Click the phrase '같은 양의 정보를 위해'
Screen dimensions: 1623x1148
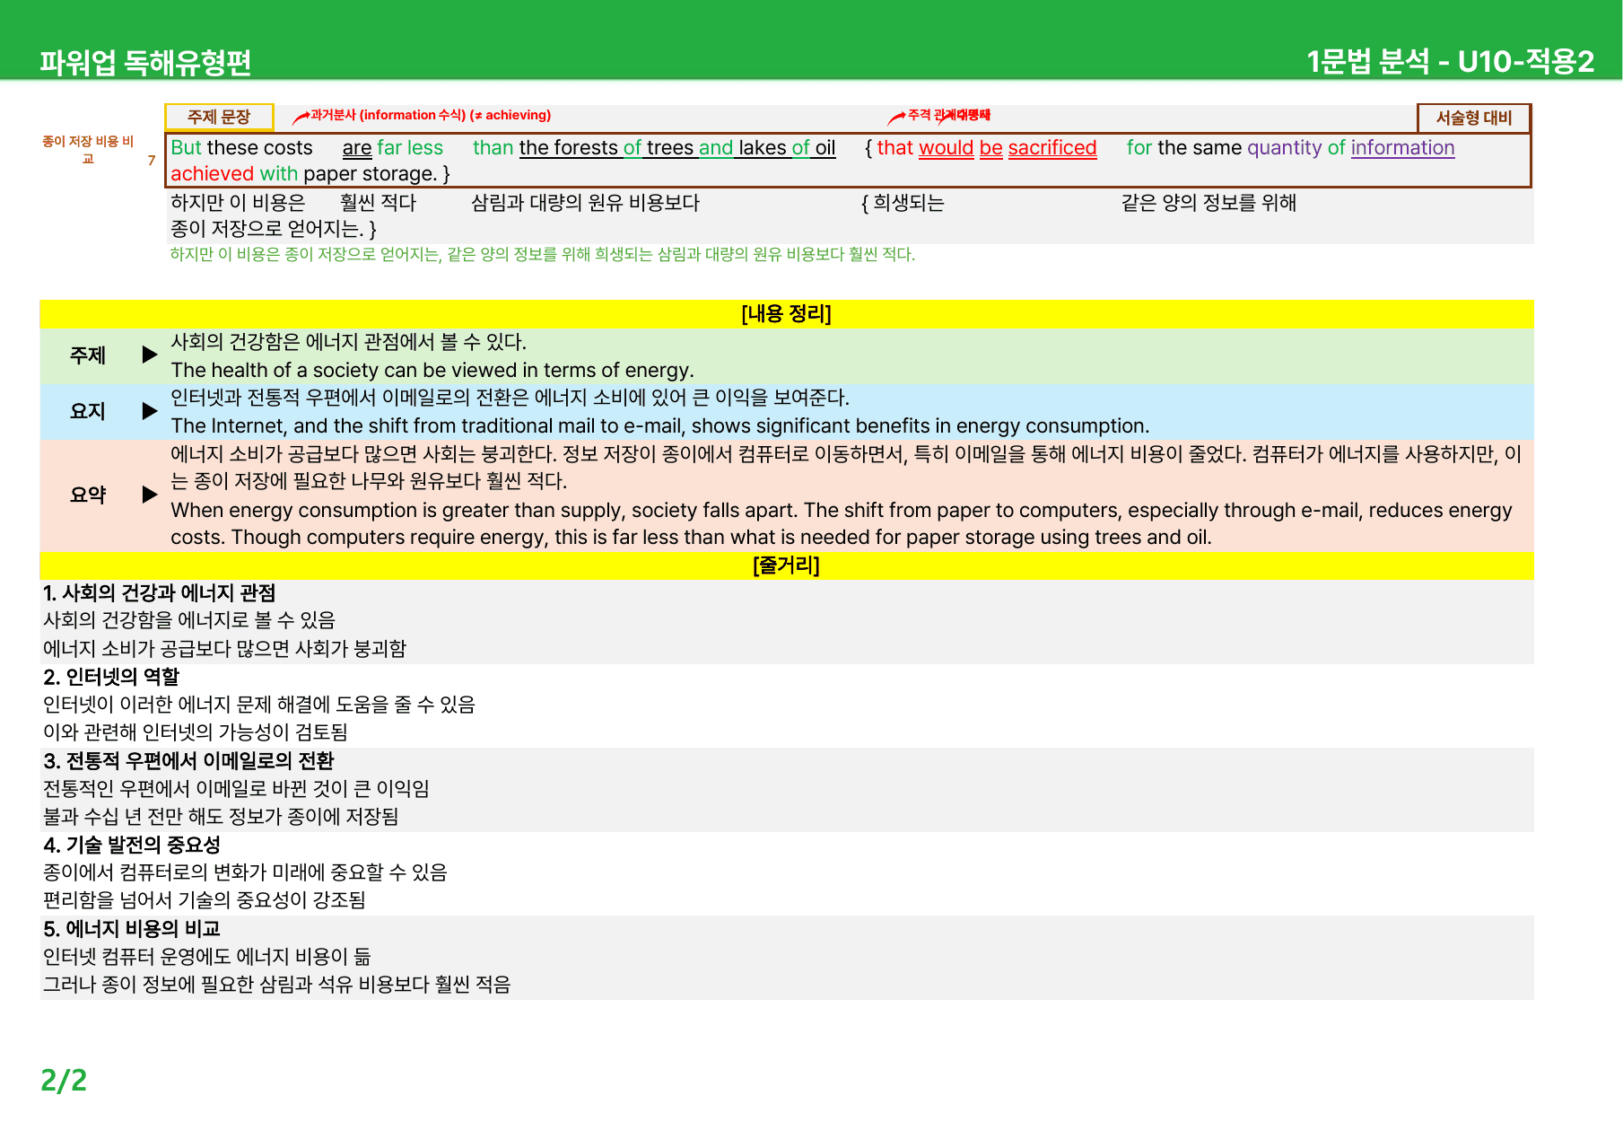point(1209,203)
